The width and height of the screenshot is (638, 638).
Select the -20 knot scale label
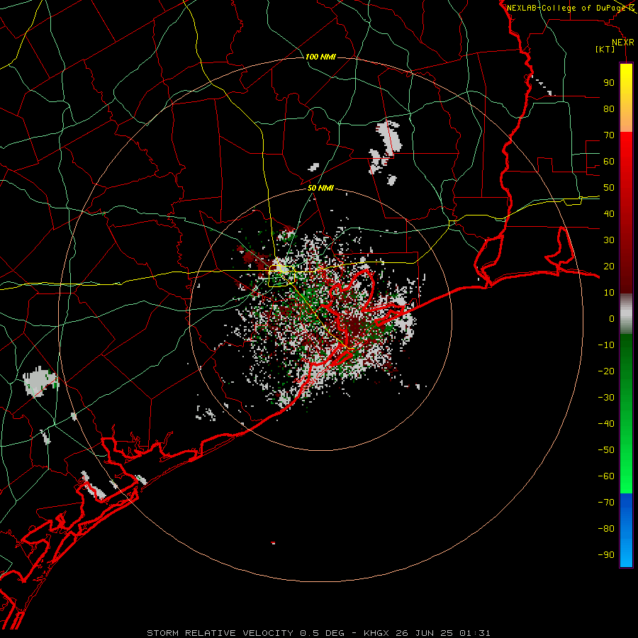pyautogui.click(x=606, y=371)
